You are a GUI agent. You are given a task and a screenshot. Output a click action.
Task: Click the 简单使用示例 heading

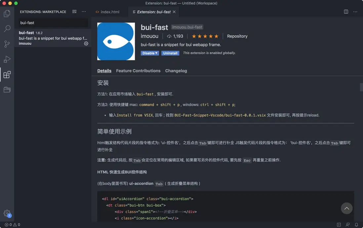coord(114,131)
